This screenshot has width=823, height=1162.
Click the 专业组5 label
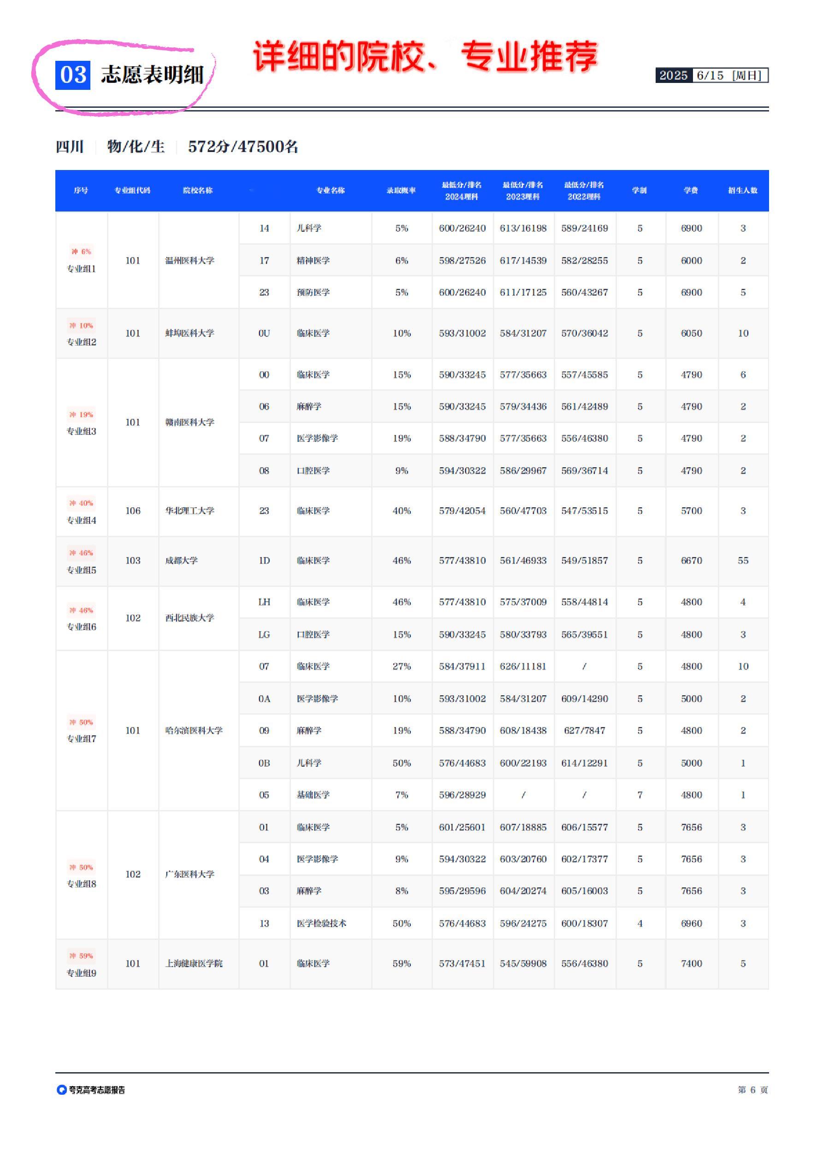tap(81, 570)
